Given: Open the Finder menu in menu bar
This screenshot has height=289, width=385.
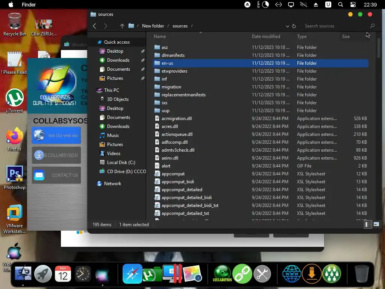Looking at the screenshot, I should (x=29, y=5).
